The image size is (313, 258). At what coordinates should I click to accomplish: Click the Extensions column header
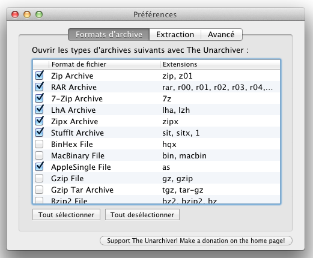[x=220, y=64]
